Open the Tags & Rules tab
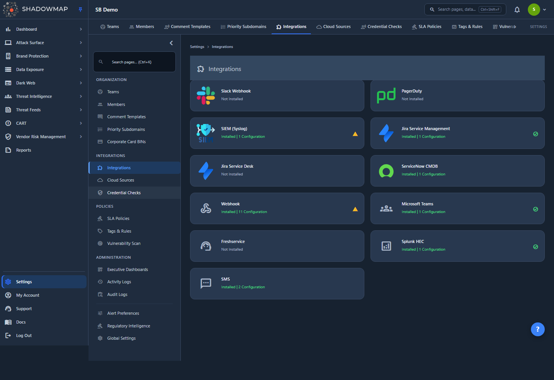Viewport: 554px width, 380px height. (x=467, y=27)
